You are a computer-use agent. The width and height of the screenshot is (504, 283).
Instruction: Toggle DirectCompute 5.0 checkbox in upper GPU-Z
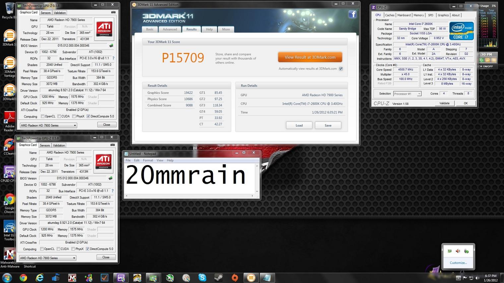[88, 116]
